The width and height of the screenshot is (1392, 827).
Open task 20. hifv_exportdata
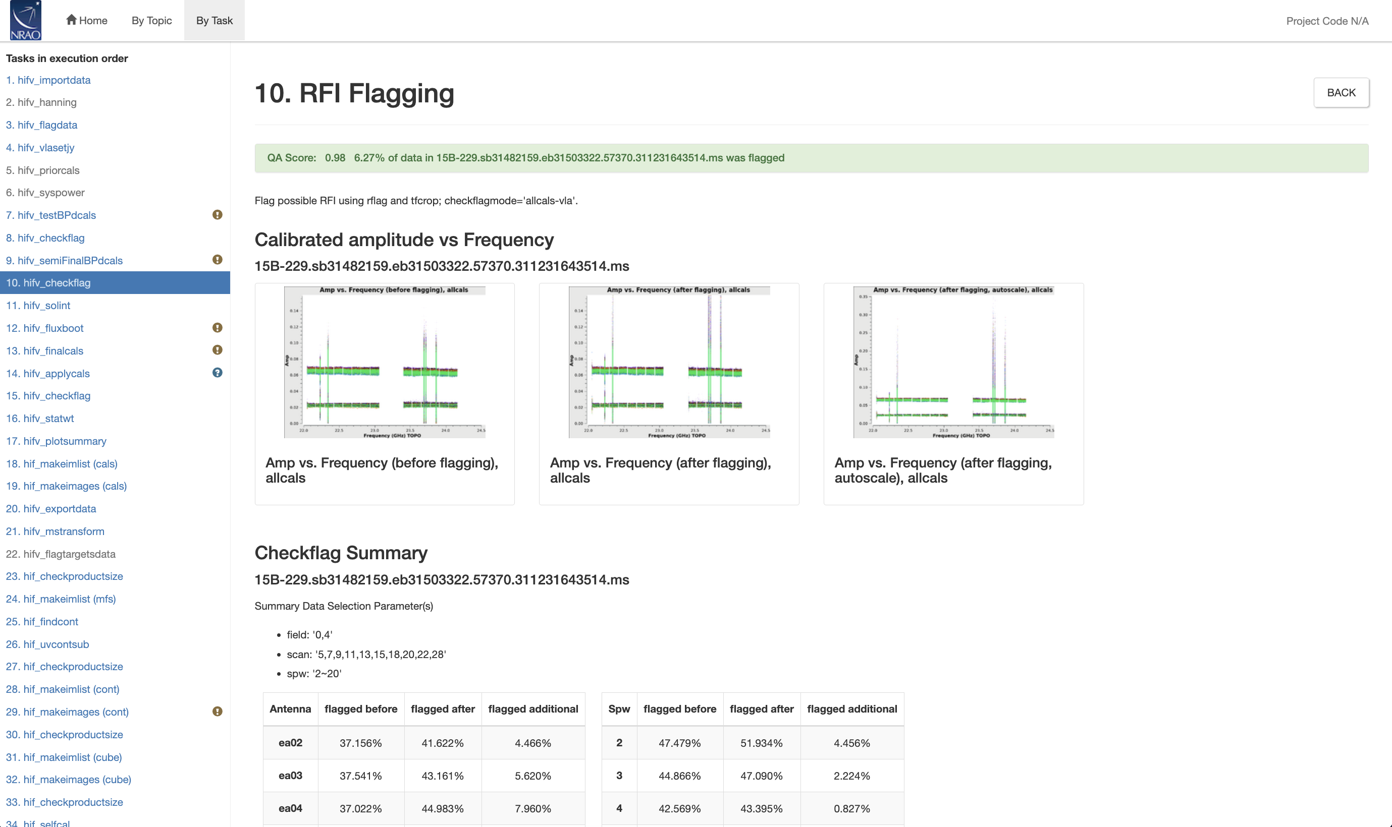[51, 509]
